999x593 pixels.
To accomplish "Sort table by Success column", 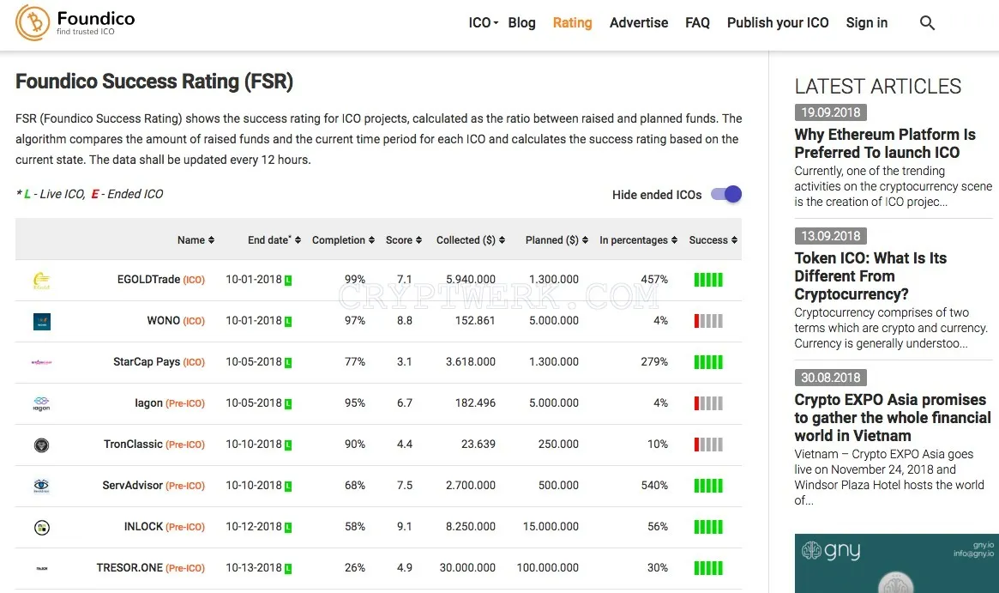I will click(713, 240).
